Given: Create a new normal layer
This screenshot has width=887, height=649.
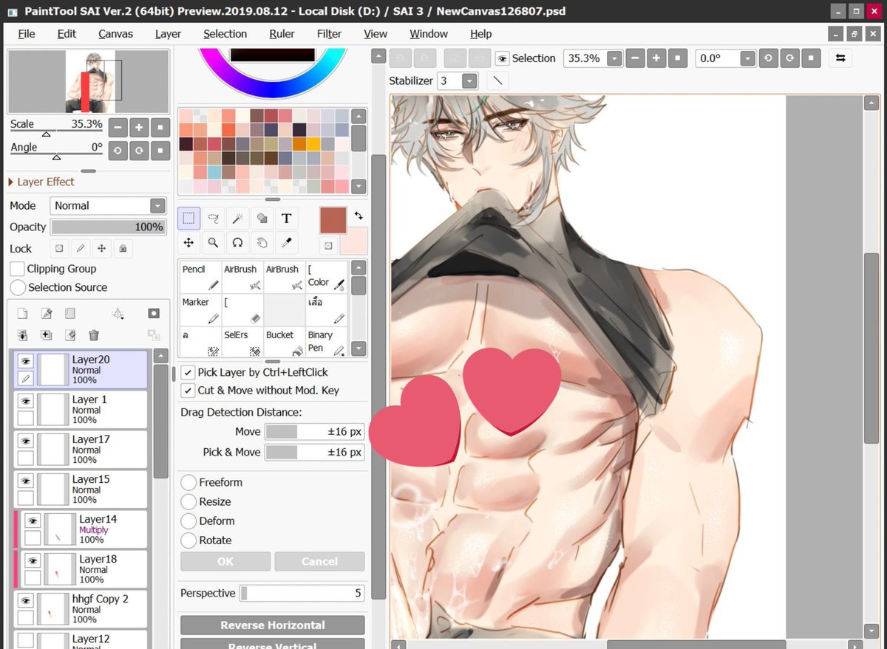Looking at the screenshot, I should click(x=22, y=314).
